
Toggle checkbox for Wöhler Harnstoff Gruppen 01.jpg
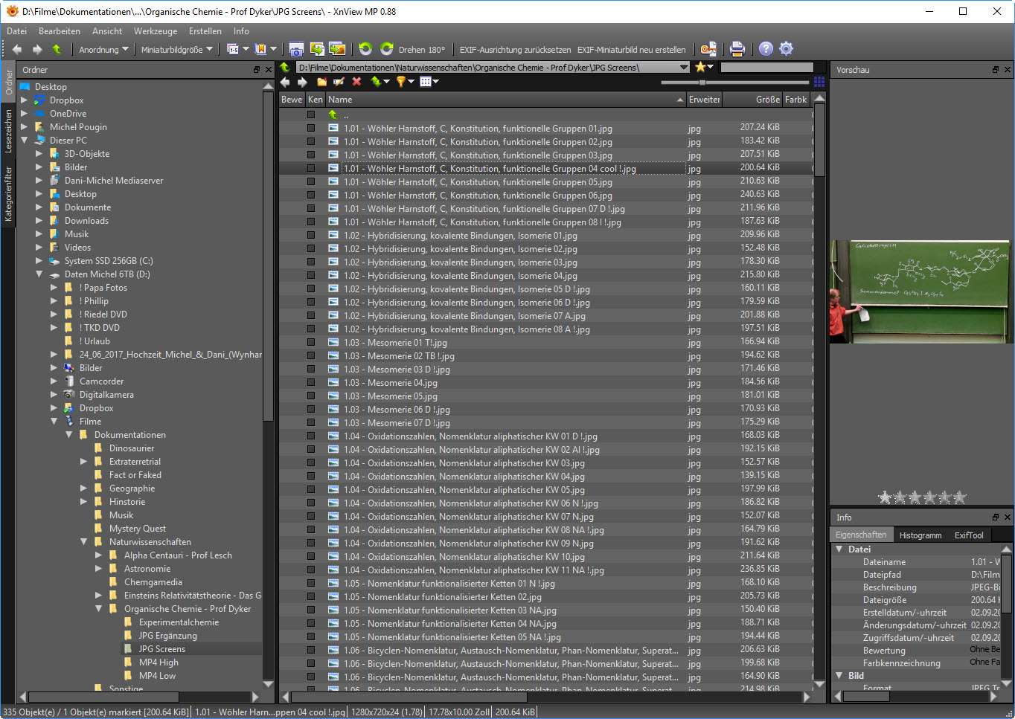pyautogui.click(x=311, y=128)
